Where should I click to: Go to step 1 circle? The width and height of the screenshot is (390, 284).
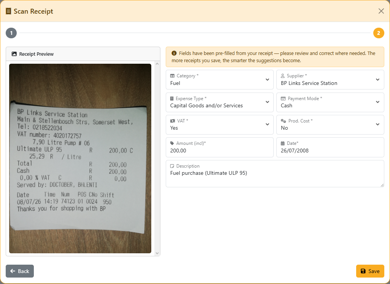tap(11, 33)
